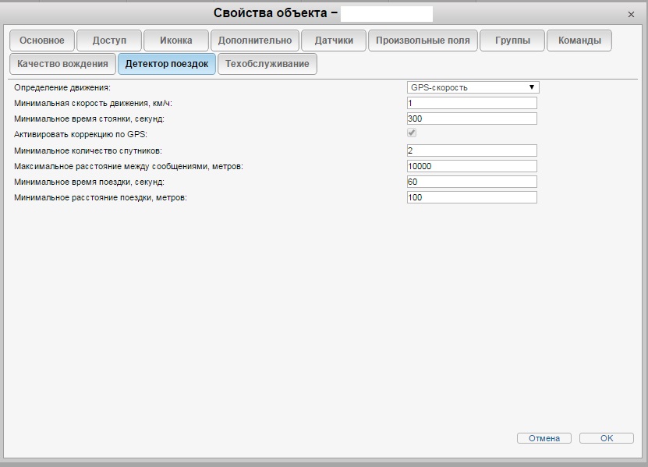Open the Произвольные поля tab
648x467 pixels.
(x=423, y=41)
